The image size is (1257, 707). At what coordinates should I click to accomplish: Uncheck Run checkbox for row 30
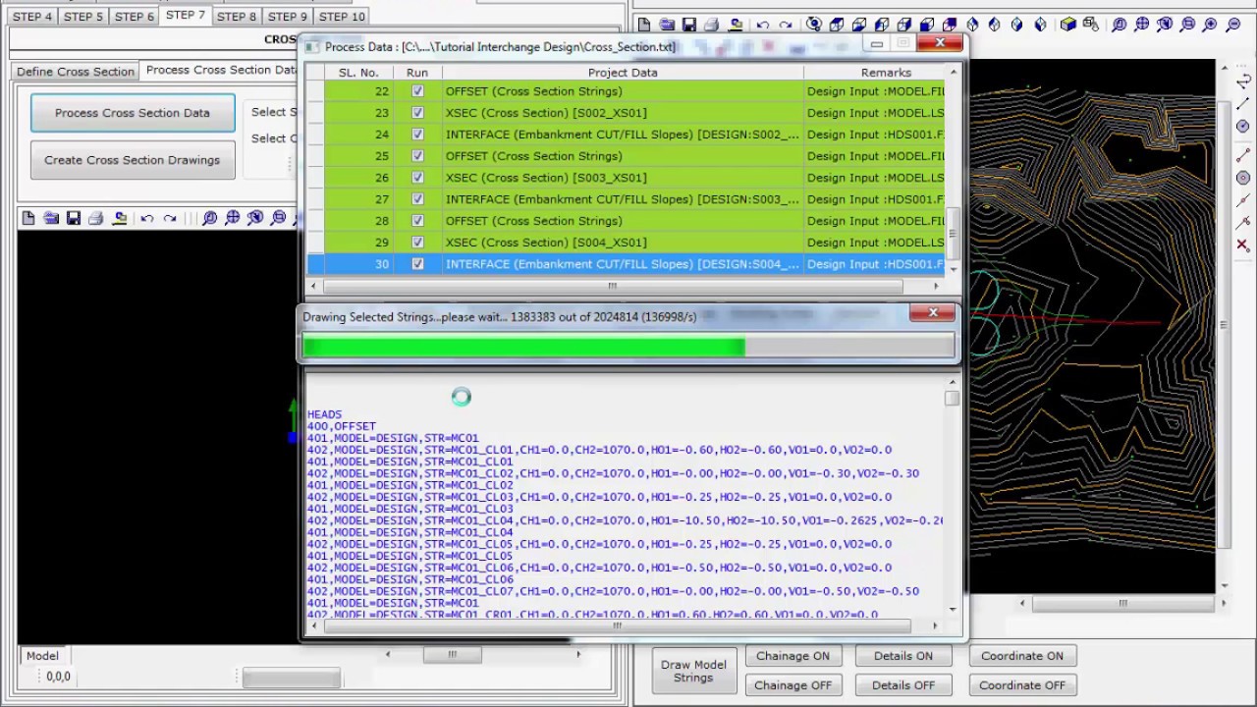click(x=417, y=264)
